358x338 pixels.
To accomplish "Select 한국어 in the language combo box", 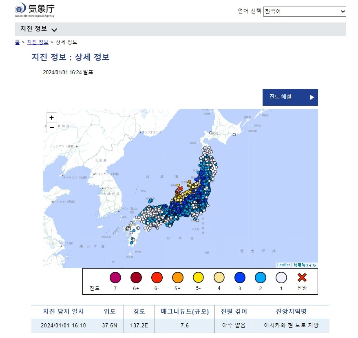I will 304,11.
